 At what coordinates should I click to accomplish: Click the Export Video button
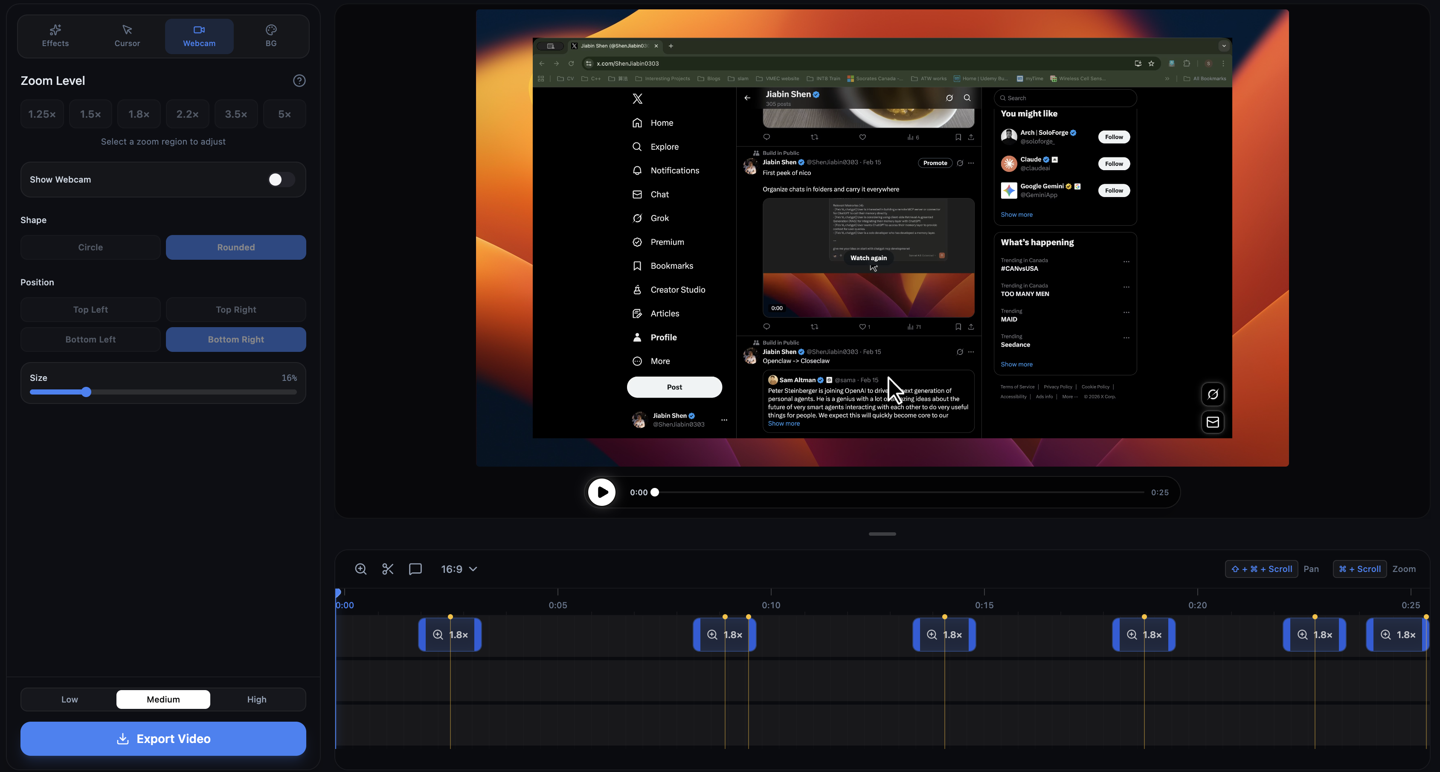click(x=163, y=738)
